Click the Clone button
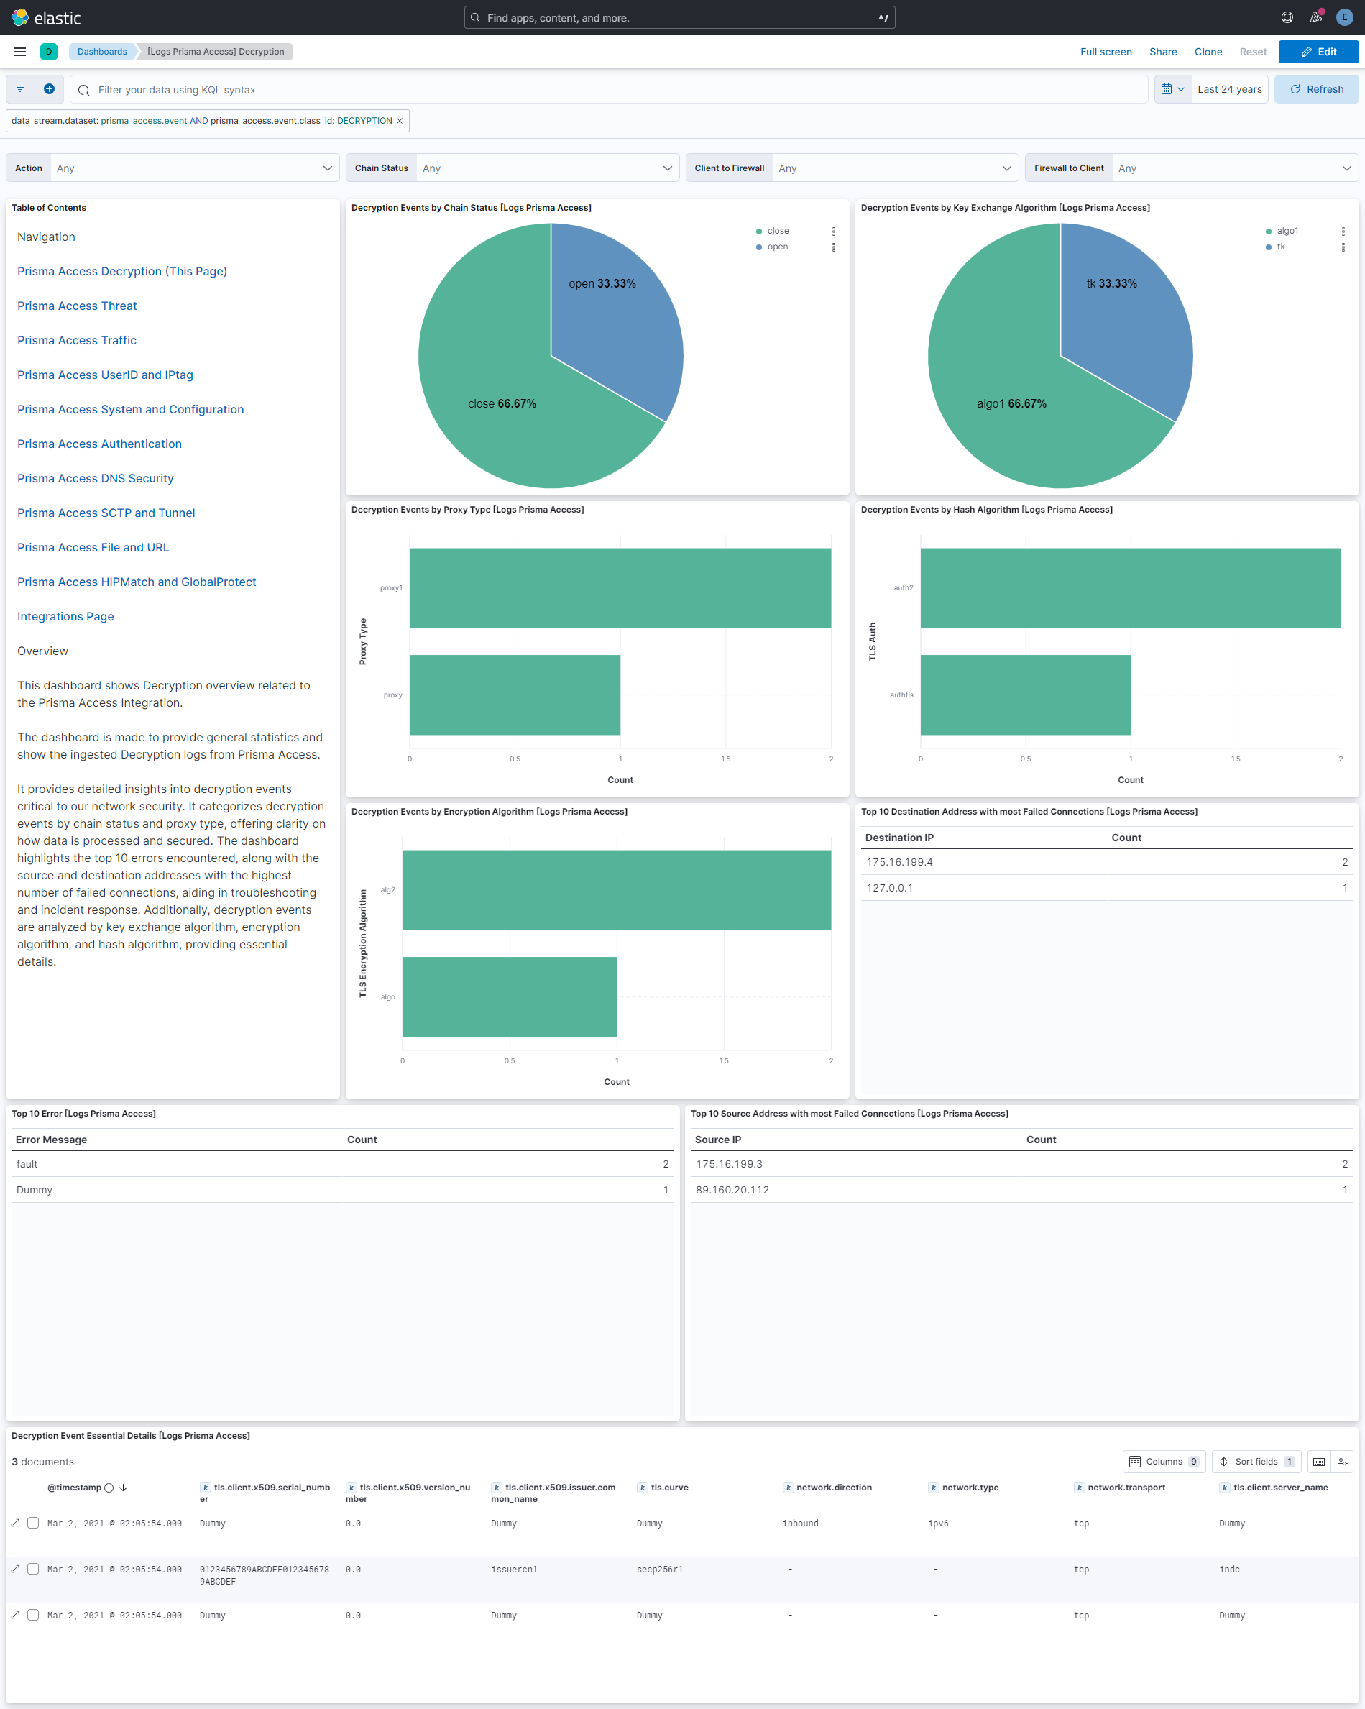Viewport: 1365px width, 1709px height. coord(1208,51)
